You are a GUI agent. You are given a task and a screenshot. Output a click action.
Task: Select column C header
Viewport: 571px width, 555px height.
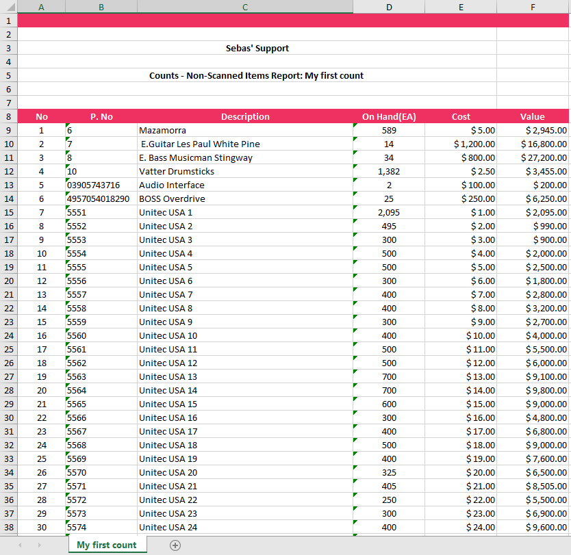245,7
